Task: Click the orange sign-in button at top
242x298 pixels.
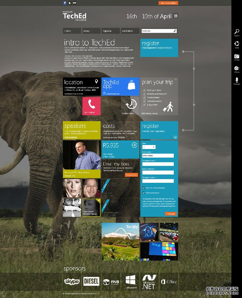Action: [x=168, y=3]
